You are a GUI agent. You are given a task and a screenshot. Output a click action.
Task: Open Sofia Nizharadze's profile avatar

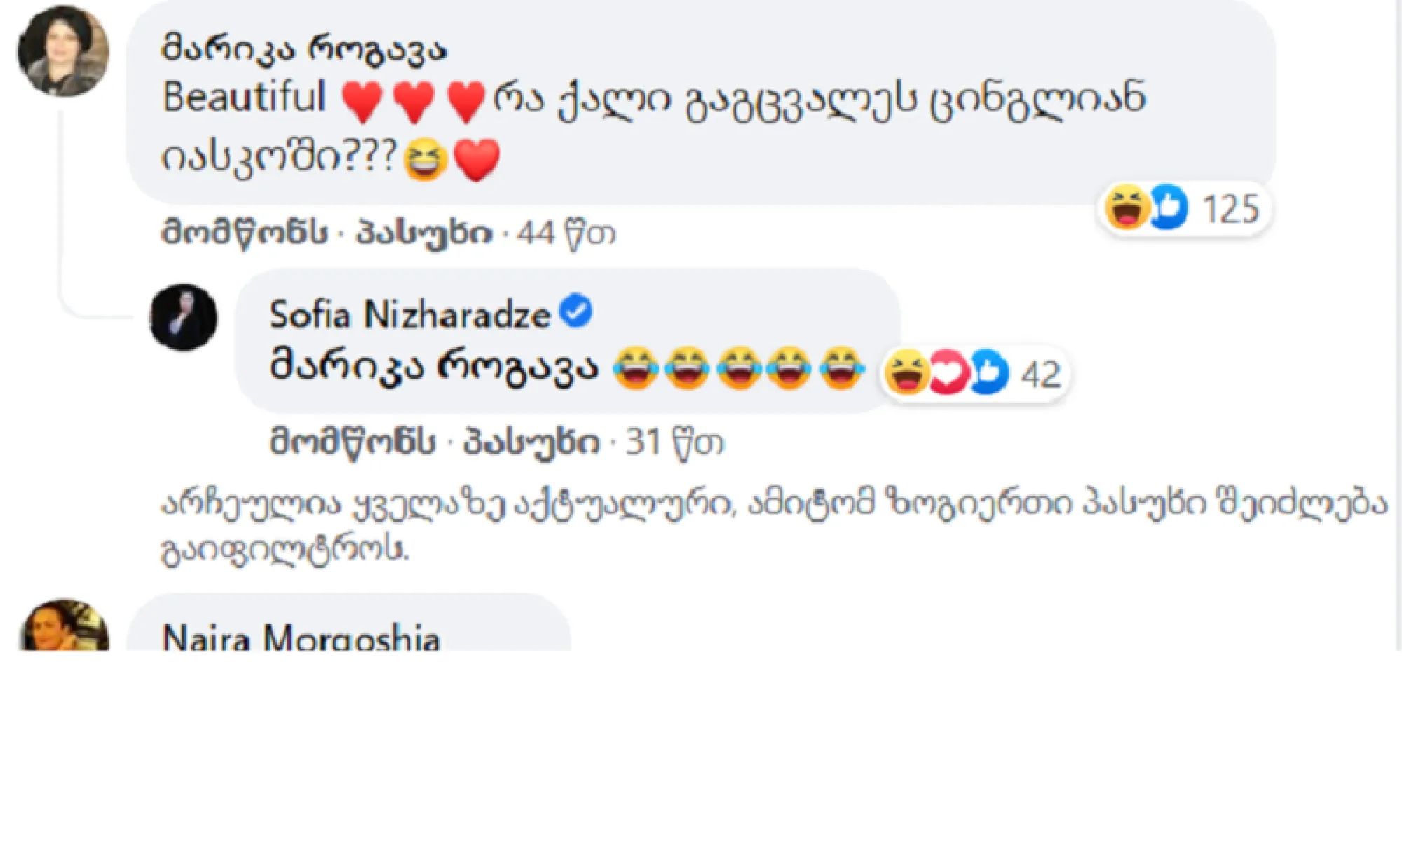184,317
